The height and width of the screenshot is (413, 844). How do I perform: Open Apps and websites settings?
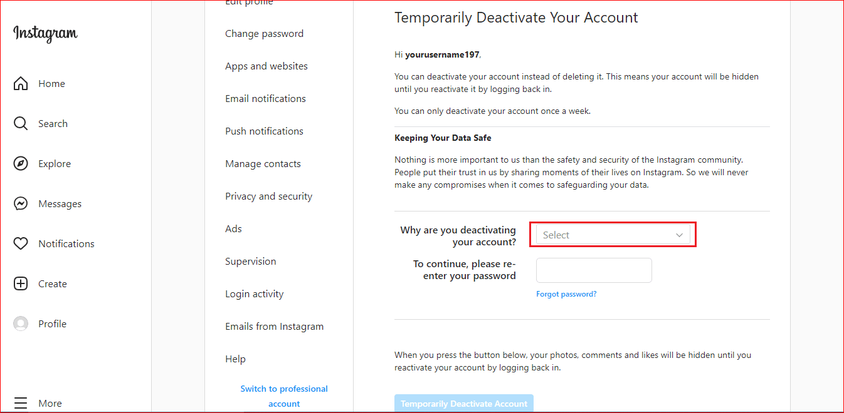266,66
